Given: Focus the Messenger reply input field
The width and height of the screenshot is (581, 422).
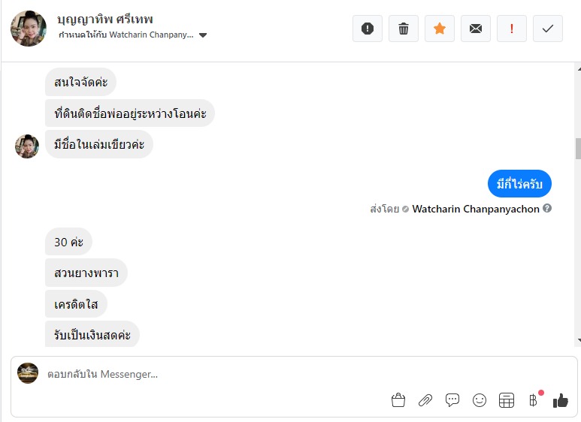Looking at the screenshot, I should tap(225, 374).
